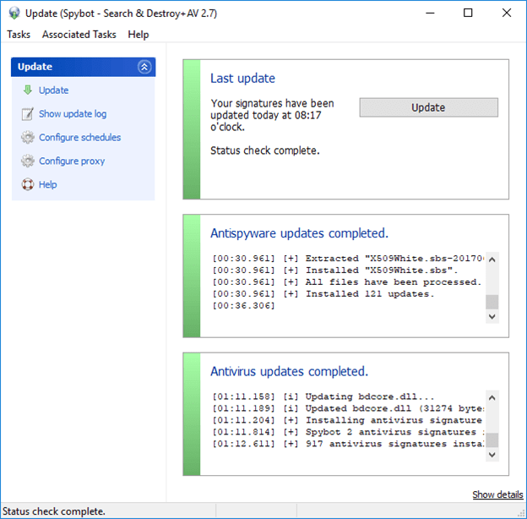The image size is (527, 519).
Task: Click the 'Extracted "X509White.sbs' log line
Action: (348, 259)
